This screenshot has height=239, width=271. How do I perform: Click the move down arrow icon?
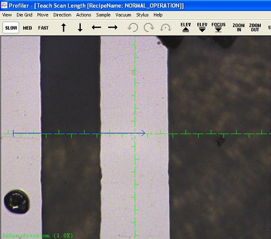tap(80, 28)
